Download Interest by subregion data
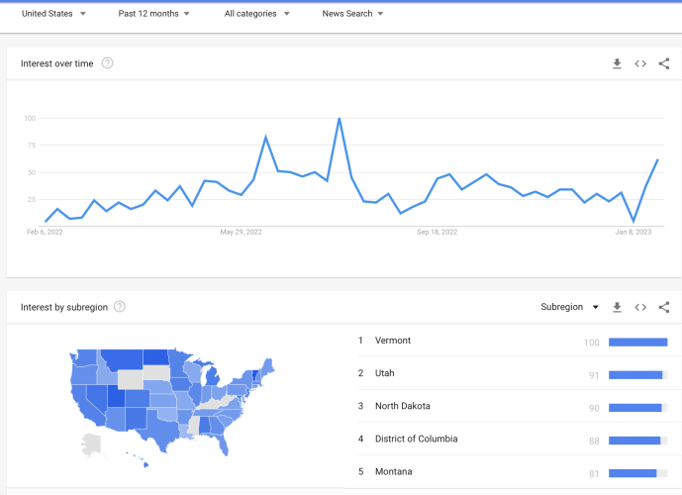 617,307
